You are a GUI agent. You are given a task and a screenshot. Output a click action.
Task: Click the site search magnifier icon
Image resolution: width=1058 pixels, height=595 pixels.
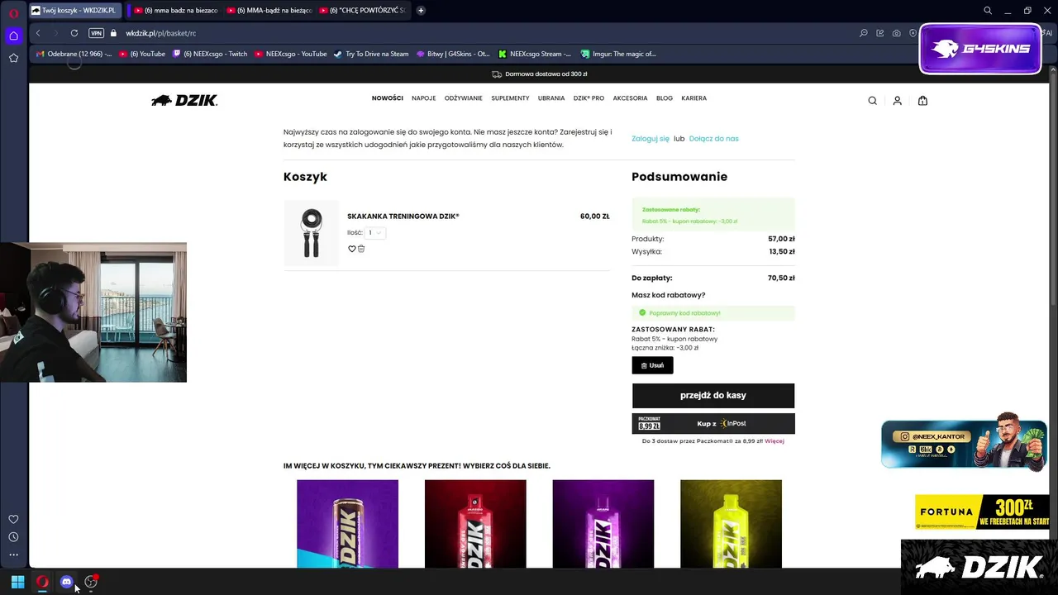pyautogui.click(x=872, y=101)
